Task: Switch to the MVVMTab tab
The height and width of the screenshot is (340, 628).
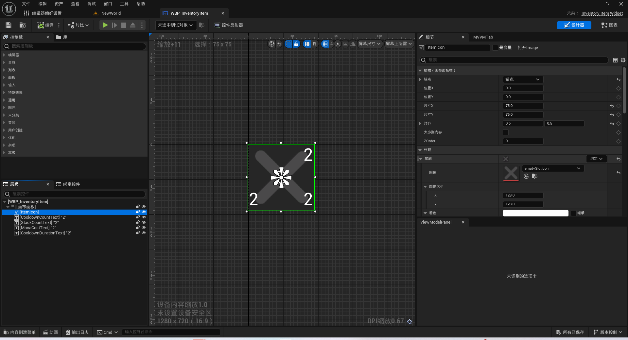Action: point(483,37)
